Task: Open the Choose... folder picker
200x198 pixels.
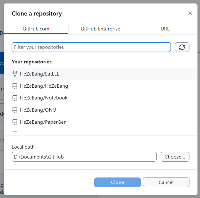Action: (175, 157)
